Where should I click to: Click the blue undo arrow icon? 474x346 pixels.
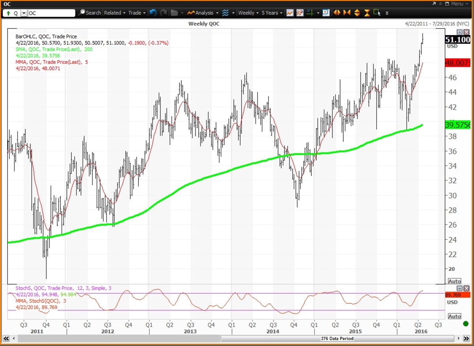pyautogui.click(x=152, y=13)
